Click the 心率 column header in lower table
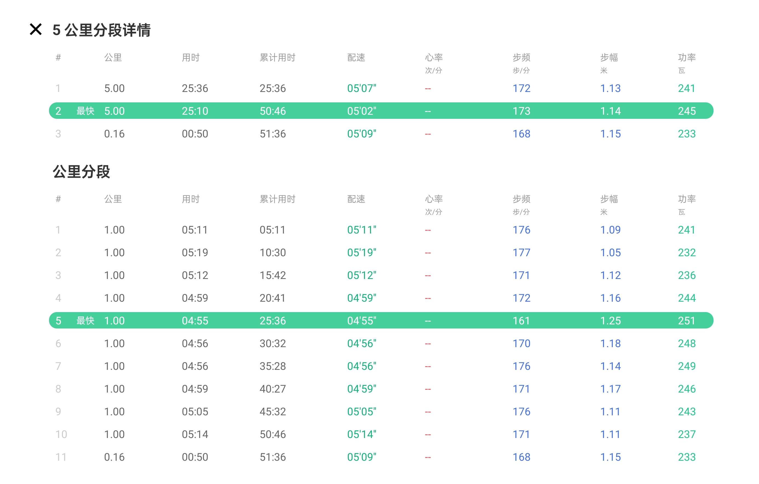The image size is (759, 484). (x=434, y=199)
